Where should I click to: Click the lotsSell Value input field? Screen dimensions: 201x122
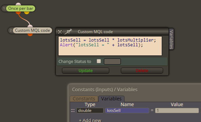coord(177,111)
